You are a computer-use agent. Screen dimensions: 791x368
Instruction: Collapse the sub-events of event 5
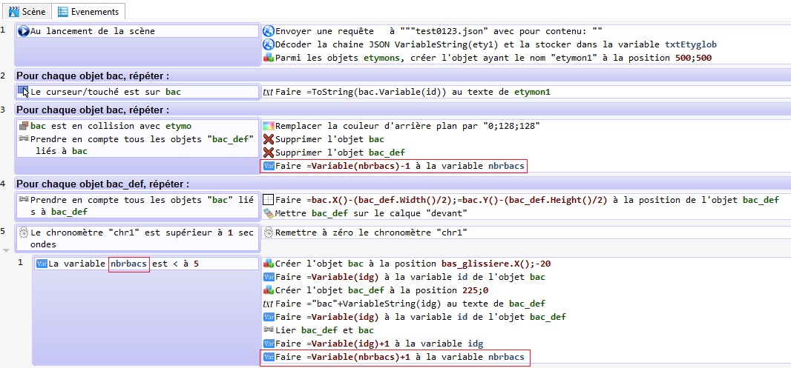[x=6, y=250]
